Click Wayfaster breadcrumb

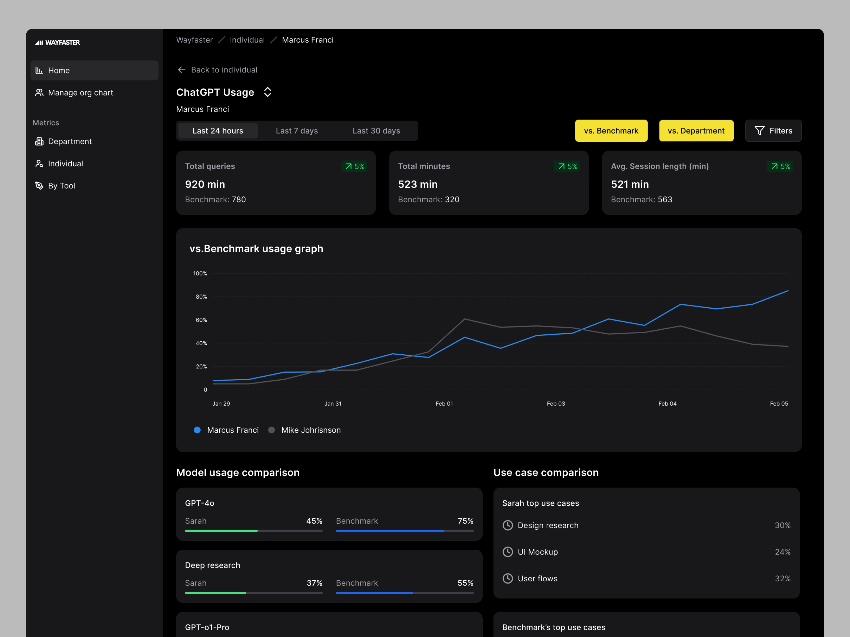[x=194, y=40]
